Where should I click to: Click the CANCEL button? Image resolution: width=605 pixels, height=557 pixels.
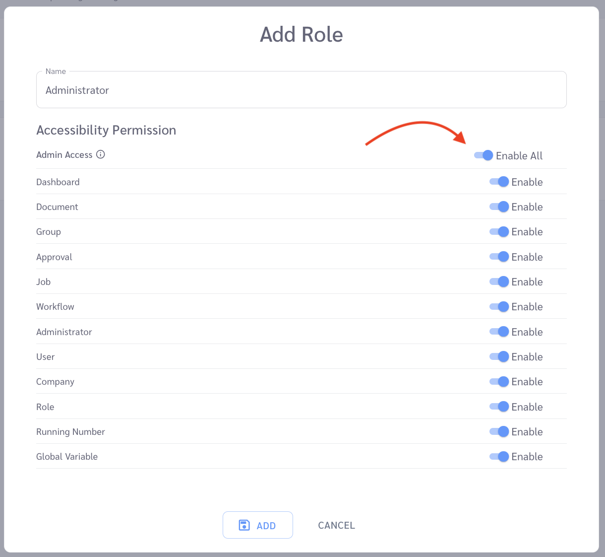336,525
